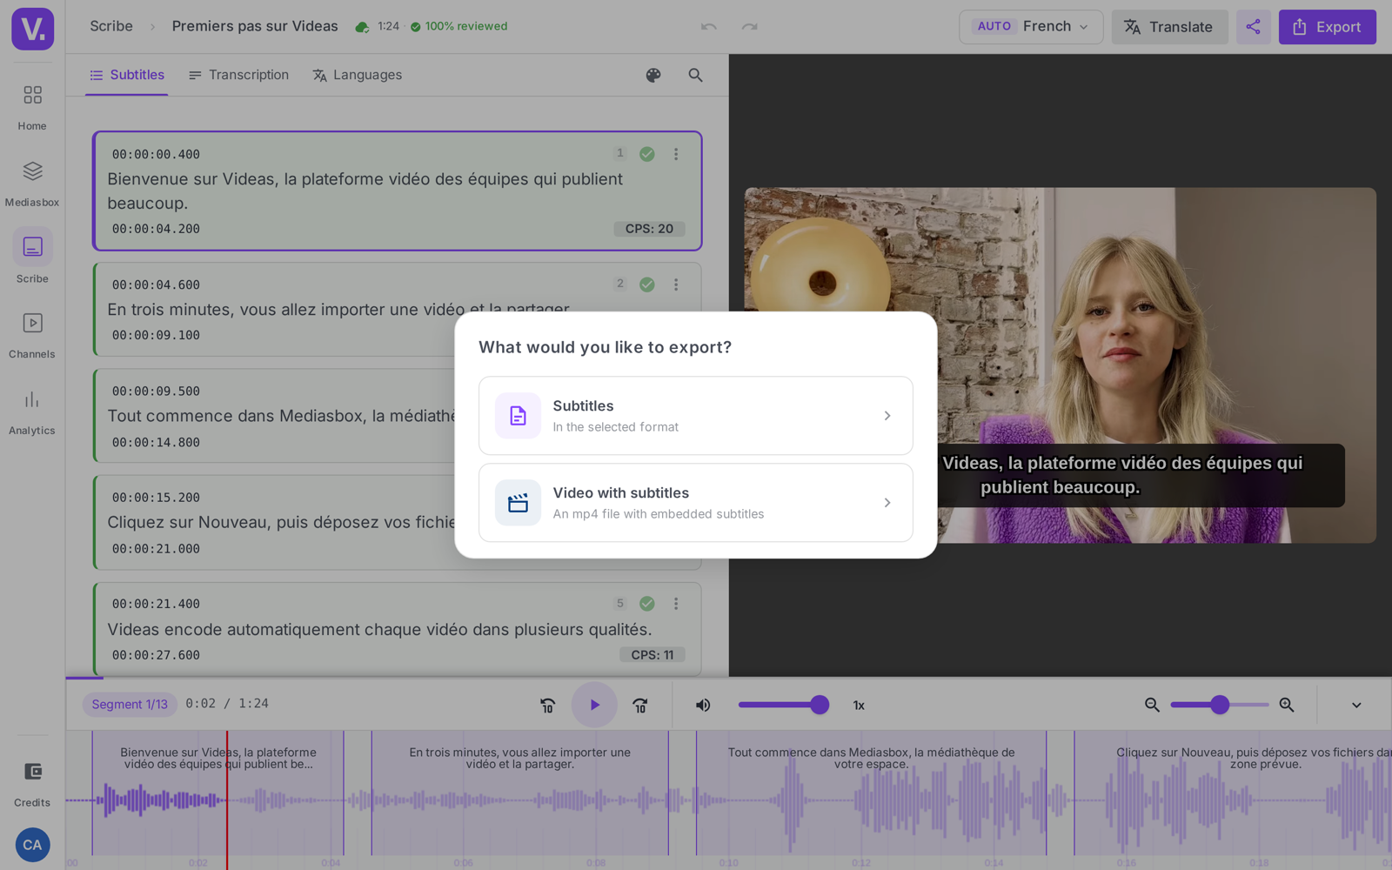
Task: Change the 1x playback speed
Action: [859, 706]
